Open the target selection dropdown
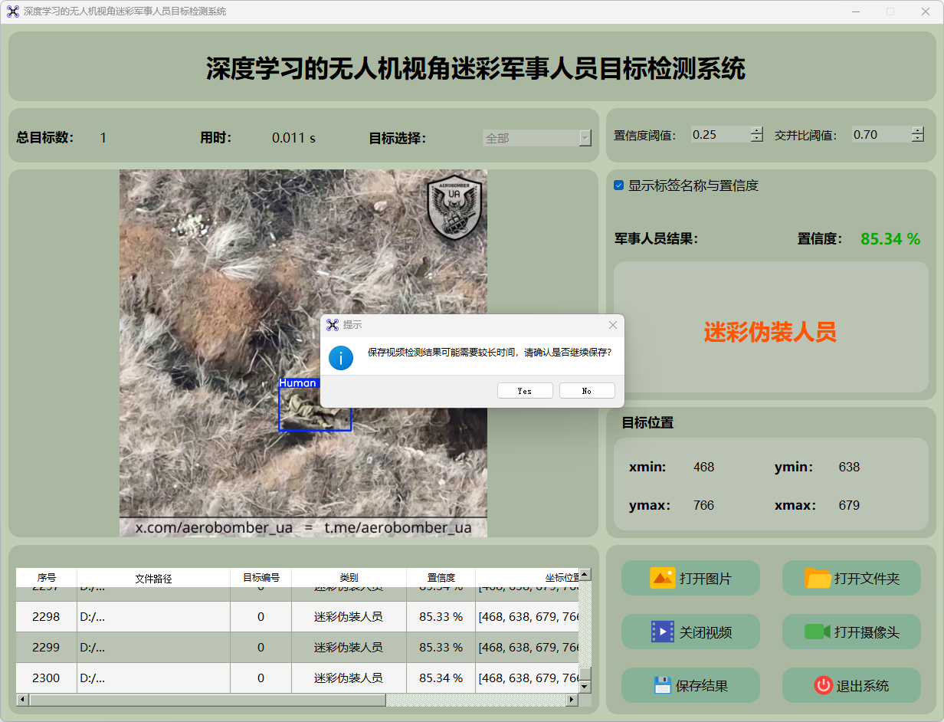Image resolution: width=944 pixels, height=722 pixels. point(585,138)
